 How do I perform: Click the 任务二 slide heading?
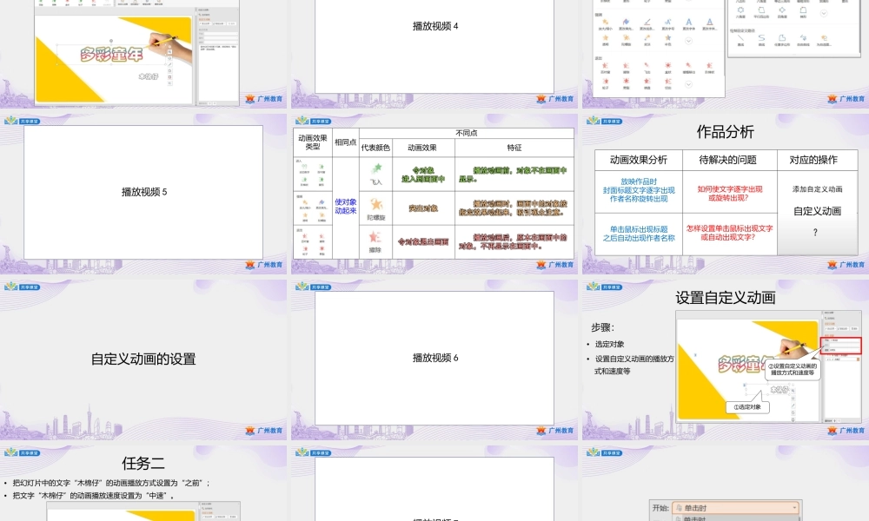coord(143,463)
